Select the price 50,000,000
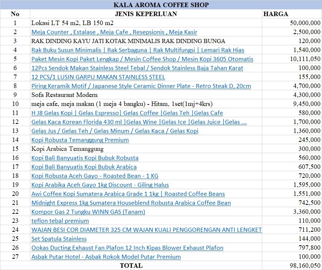This screenshot has height=270, width=322. click(x=292, y=23)
